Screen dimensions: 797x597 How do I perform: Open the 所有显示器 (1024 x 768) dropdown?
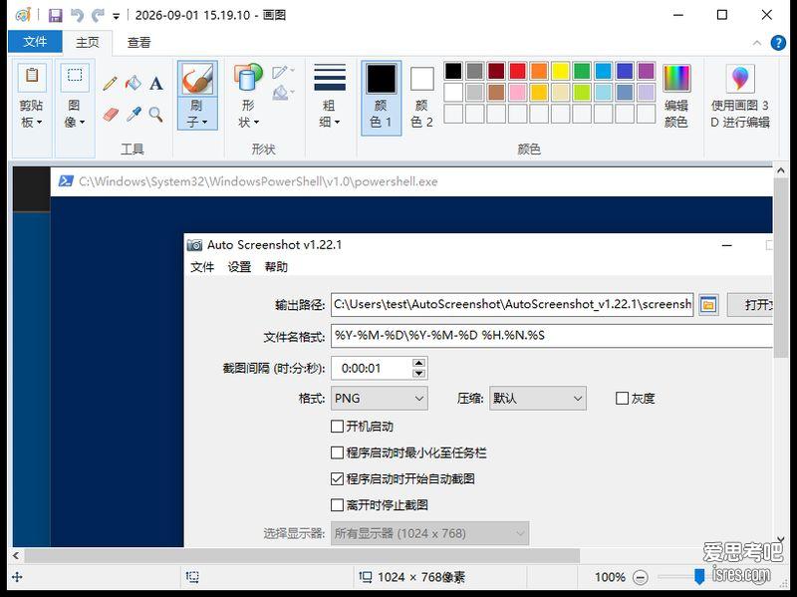click(x=429, y=533)
